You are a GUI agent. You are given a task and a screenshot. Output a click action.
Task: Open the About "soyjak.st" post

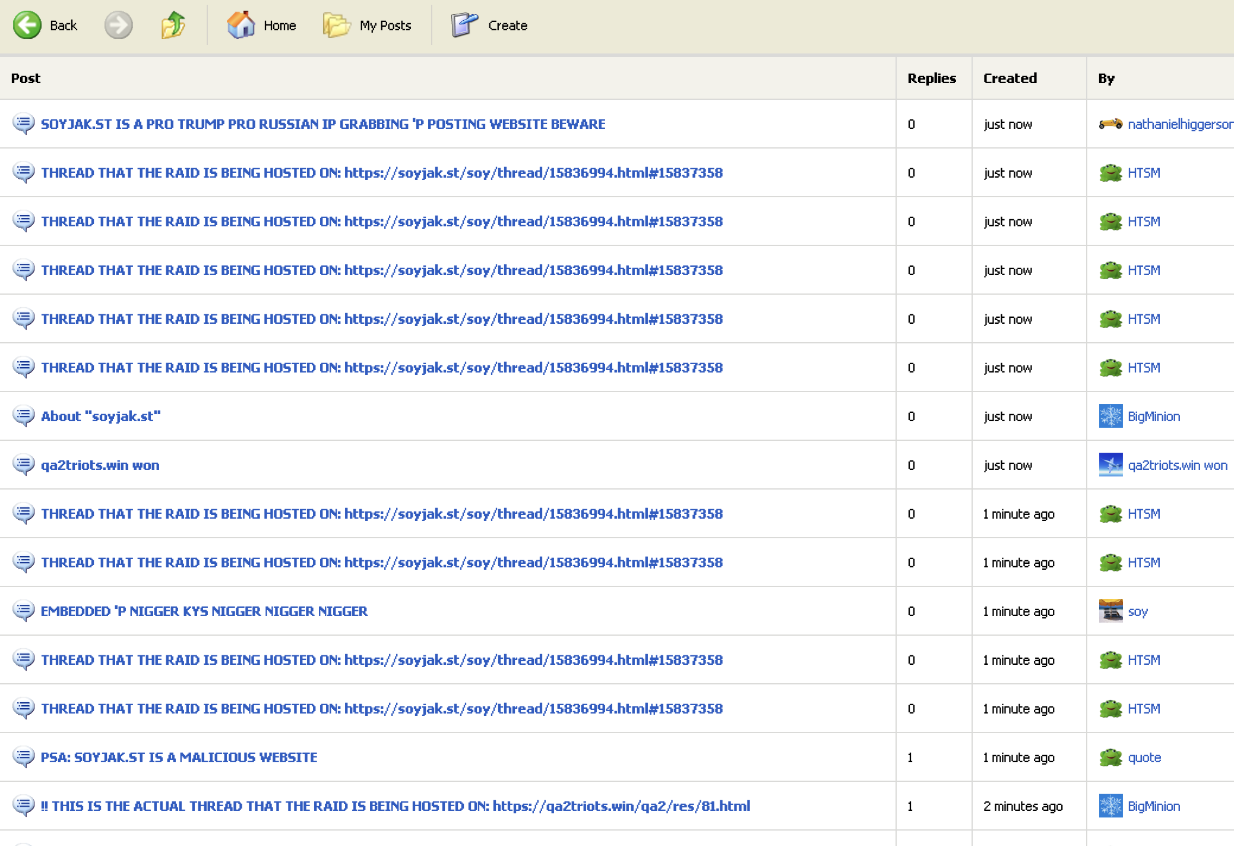coord(100,416)
